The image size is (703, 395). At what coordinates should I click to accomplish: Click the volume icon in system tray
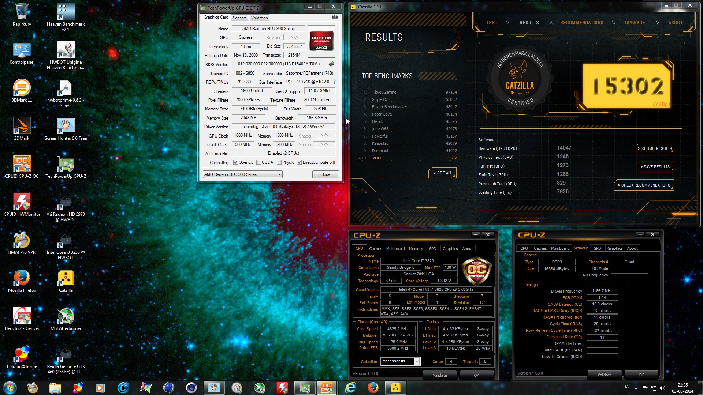[663, 388]
